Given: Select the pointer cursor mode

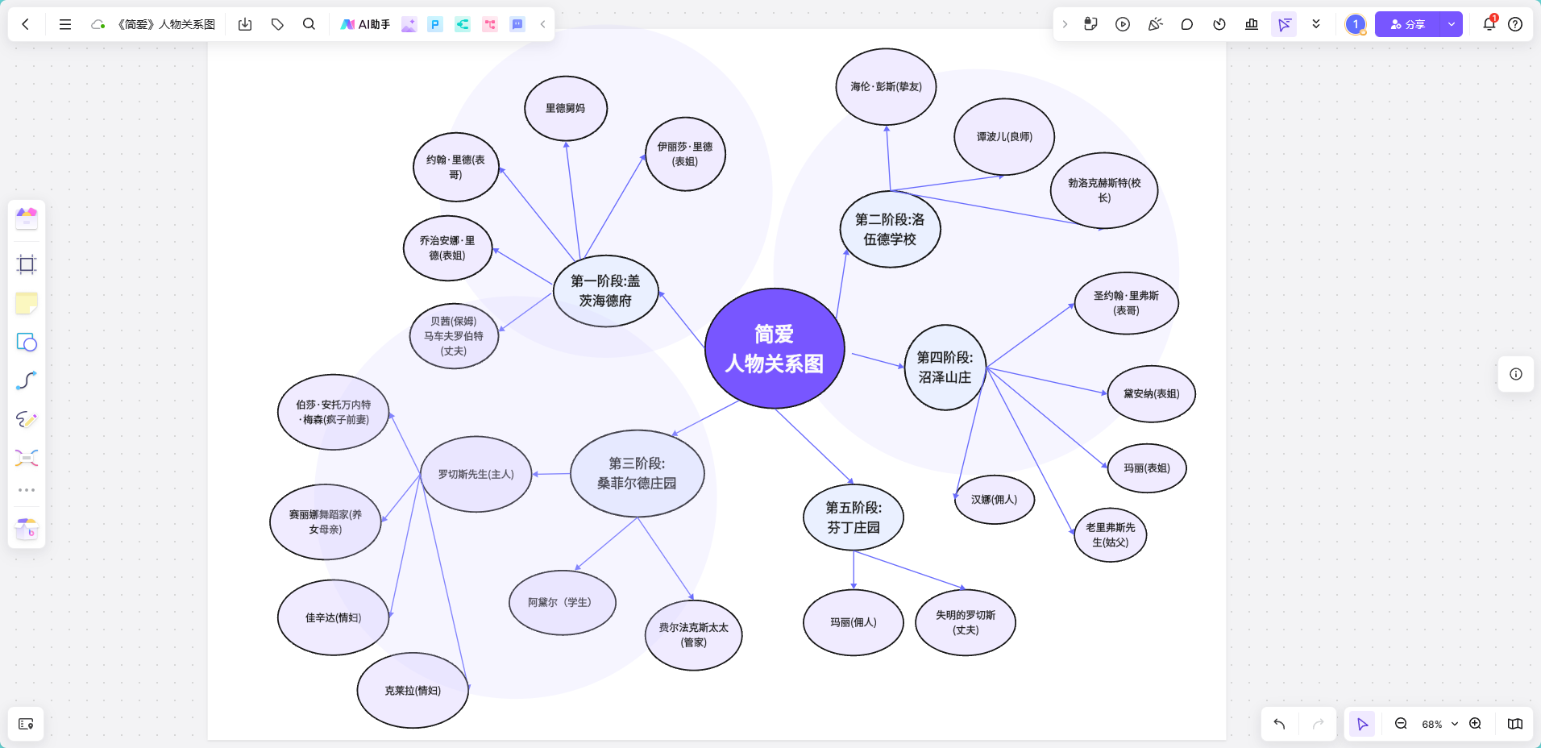Looking at the screenshot, I should pos(1362,724).
